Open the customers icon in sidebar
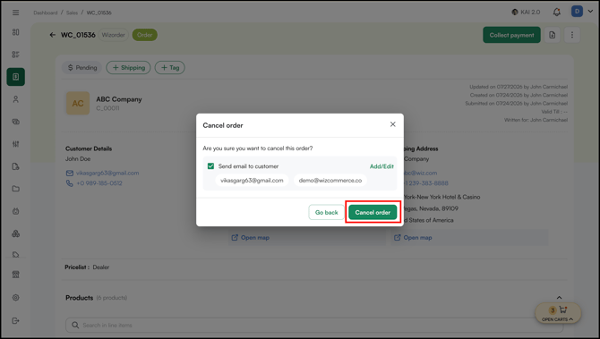 [x=16, y=99]
